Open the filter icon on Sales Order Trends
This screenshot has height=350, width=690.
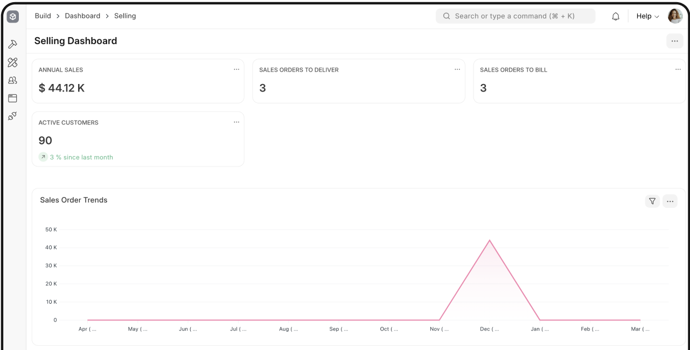[x=652, y=201]
